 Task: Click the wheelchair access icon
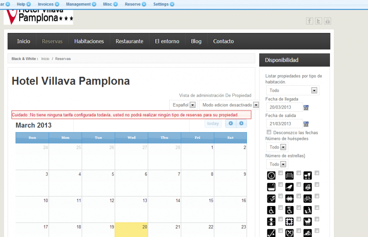pos(271,210)
